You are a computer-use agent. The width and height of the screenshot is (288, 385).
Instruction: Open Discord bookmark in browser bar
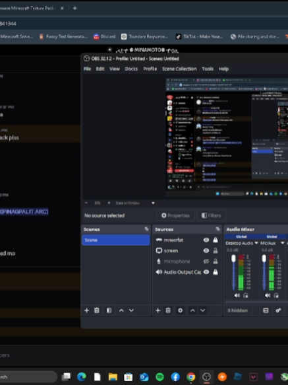pos(104,36)
